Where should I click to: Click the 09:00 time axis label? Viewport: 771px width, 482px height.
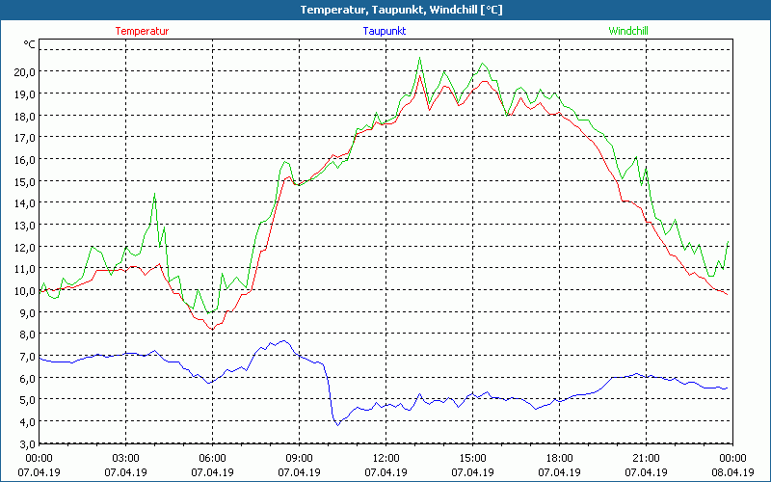point(299,459)
